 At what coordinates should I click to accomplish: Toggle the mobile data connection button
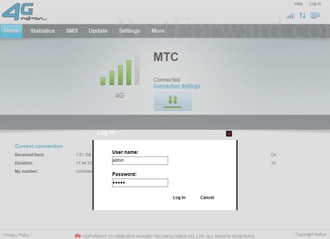(x=173, y=102)
